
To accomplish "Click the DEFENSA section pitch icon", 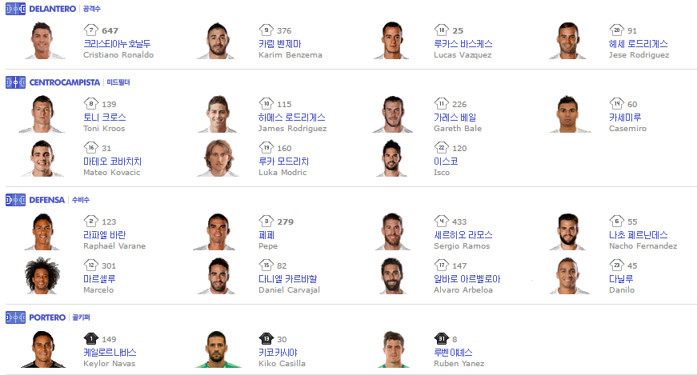I will (15, 199).
